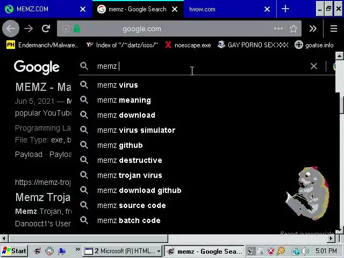Choose the 'memz virus' suggestion

click(x=206, y=85)
